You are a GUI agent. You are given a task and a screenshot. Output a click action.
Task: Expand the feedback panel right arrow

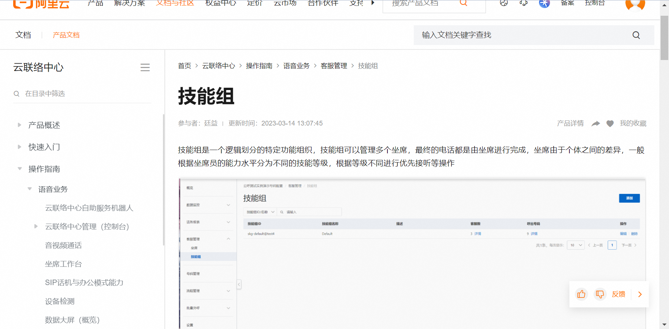pos(640,294)
